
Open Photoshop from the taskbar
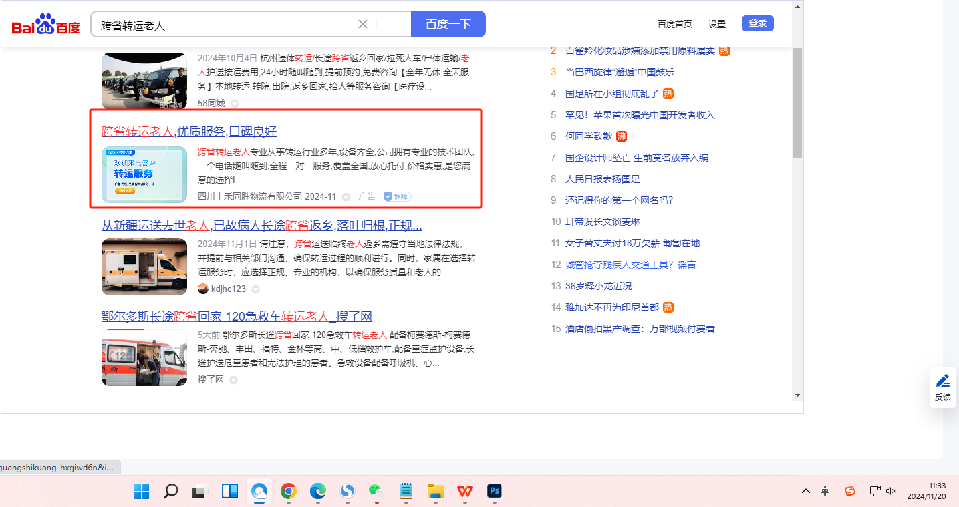495,492
